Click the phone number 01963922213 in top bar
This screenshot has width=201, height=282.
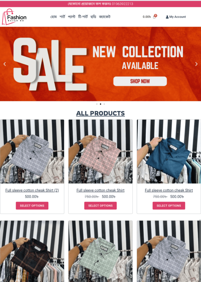[123, 4]
